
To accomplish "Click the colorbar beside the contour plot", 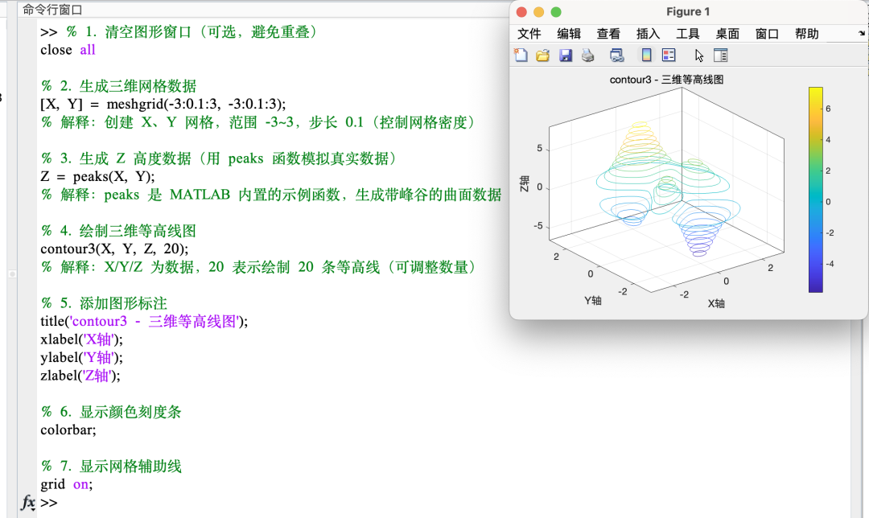I will [815, 190].
